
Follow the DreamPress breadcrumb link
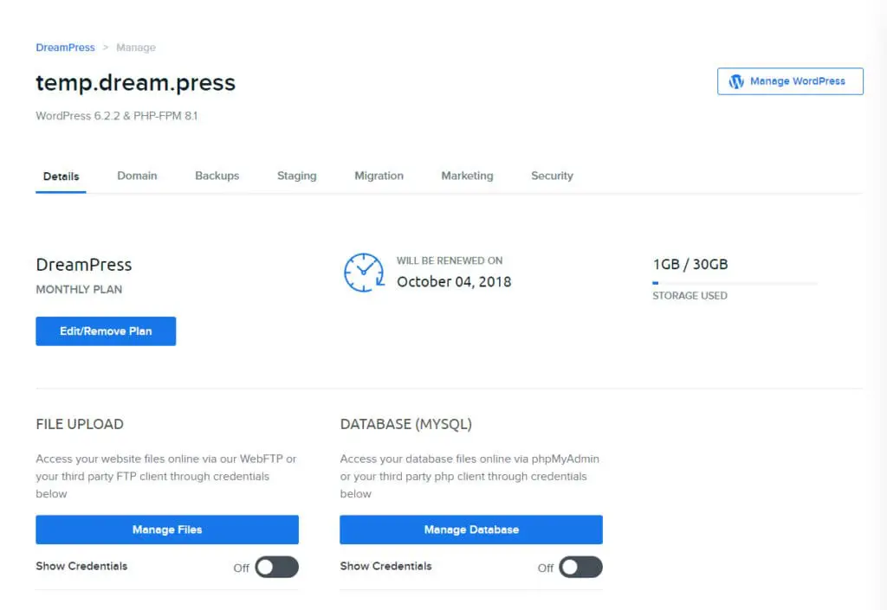click(x=65, y=48)
